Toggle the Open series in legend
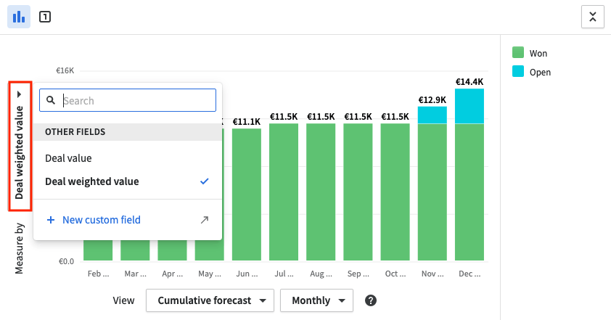This screenshot has height=320, width=611. coord(540,72)
